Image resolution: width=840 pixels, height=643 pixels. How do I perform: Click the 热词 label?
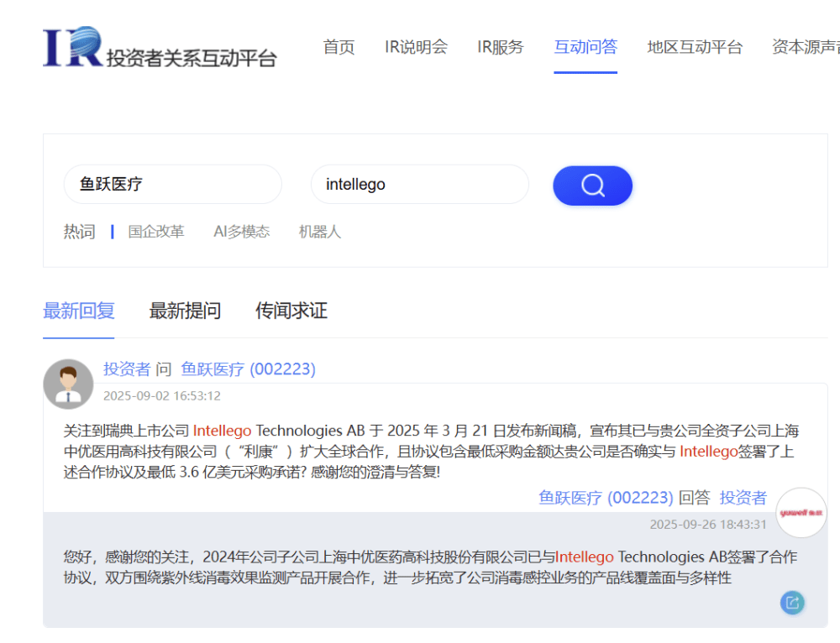[x=79, y=232]
